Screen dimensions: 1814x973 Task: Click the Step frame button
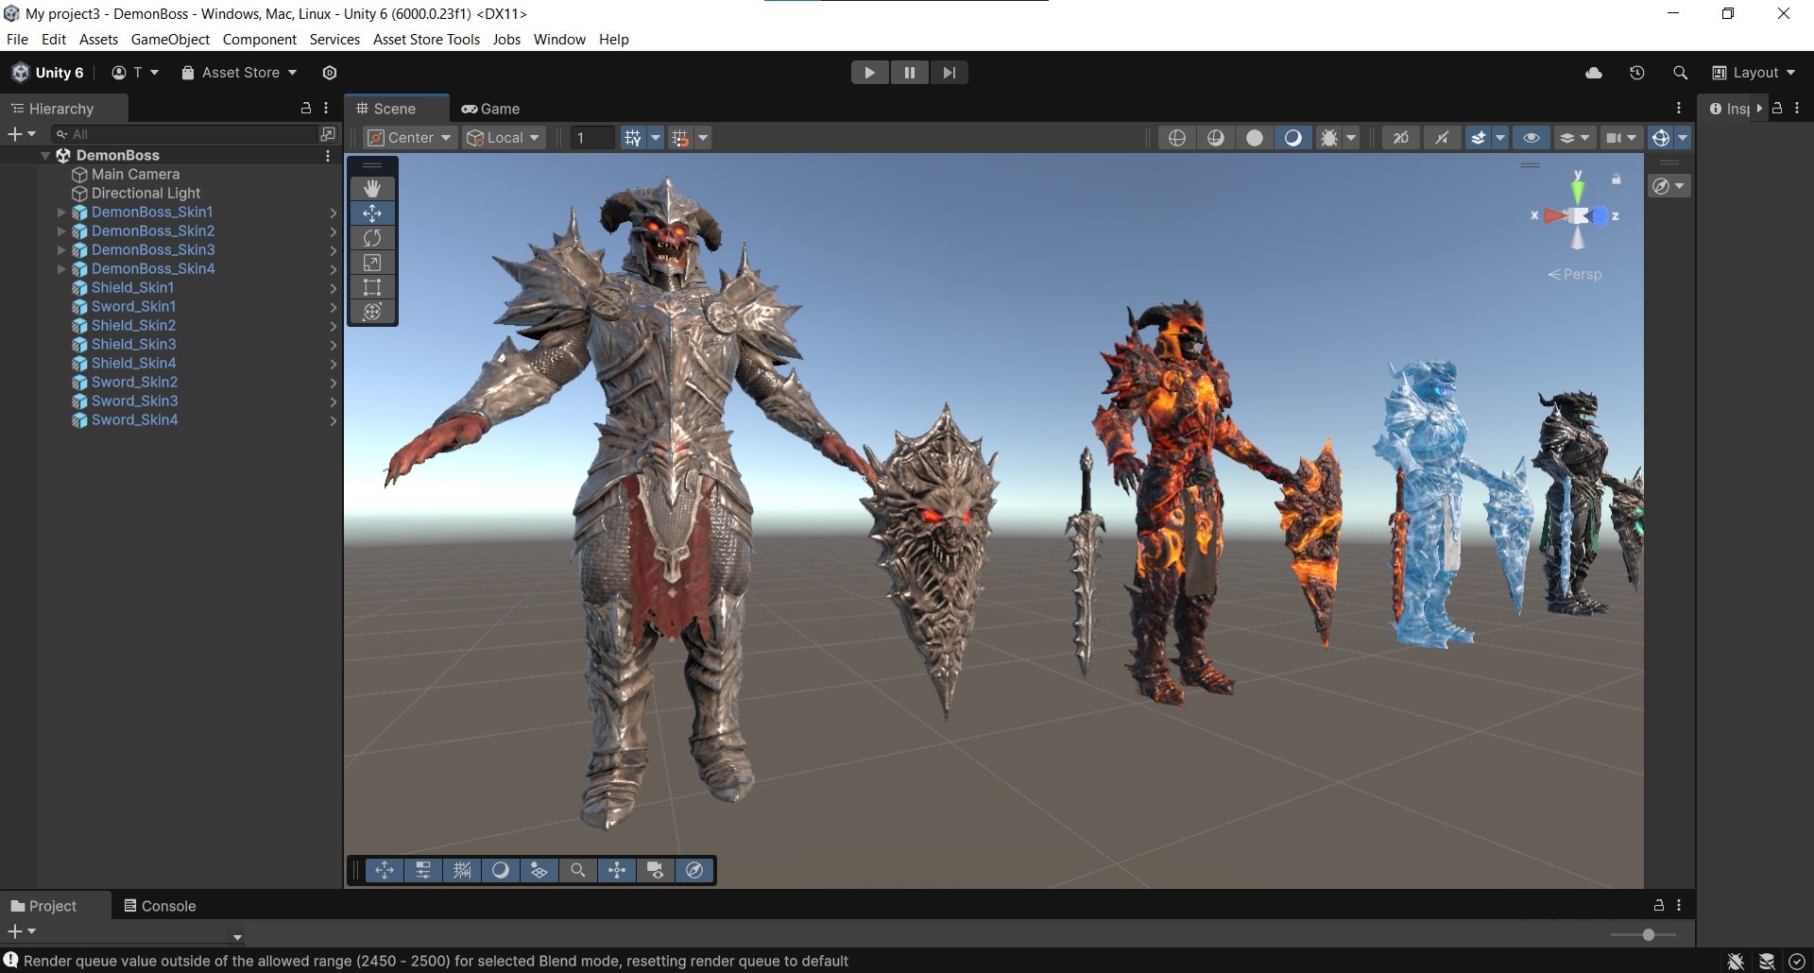point(949,73)
